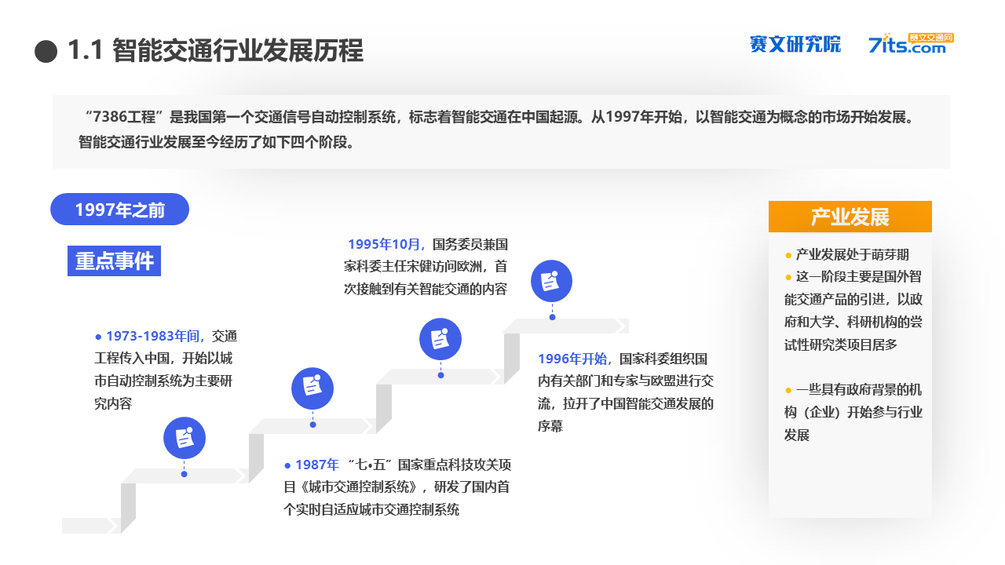Click the 赛文研究院 logo
Image resolution: width=1005 pixels, height=565 pixels.
click(x=795, y=45)
